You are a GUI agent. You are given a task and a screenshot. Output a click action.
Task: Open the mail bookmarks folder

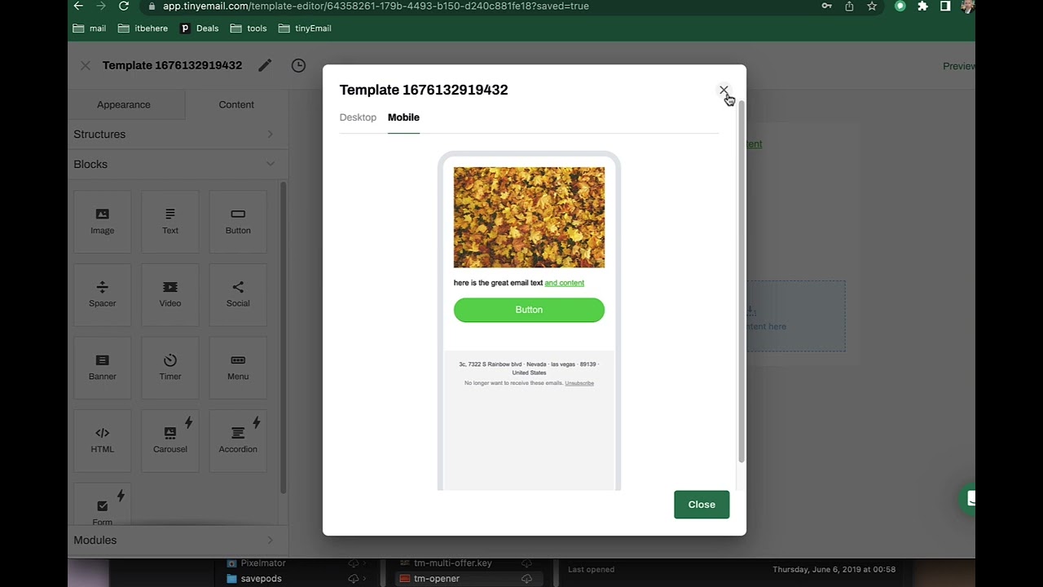[x=90, y=28]
